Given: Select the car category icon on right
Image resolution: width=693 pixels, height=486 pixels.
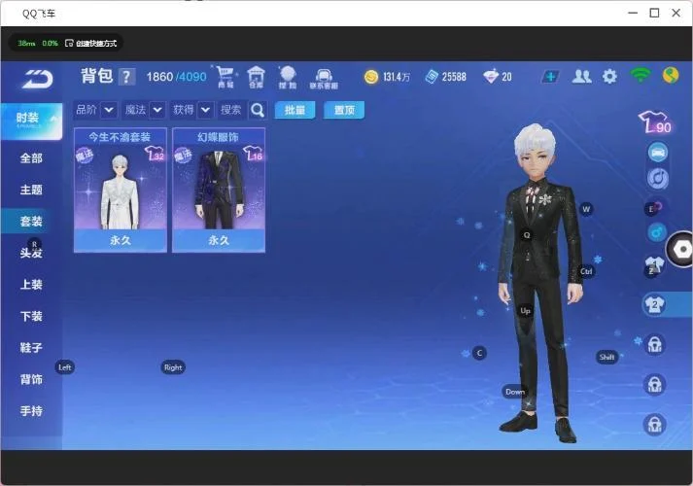Looking at the screenshot, I should [657, 153].
